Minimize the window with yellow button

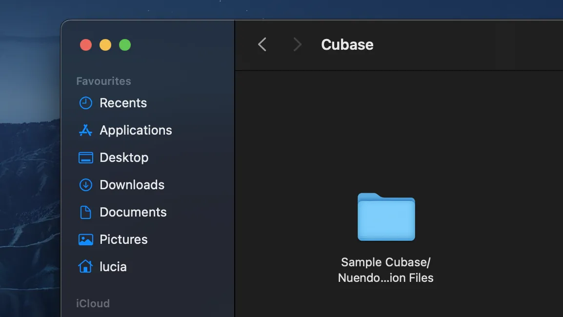coord(105,45)
